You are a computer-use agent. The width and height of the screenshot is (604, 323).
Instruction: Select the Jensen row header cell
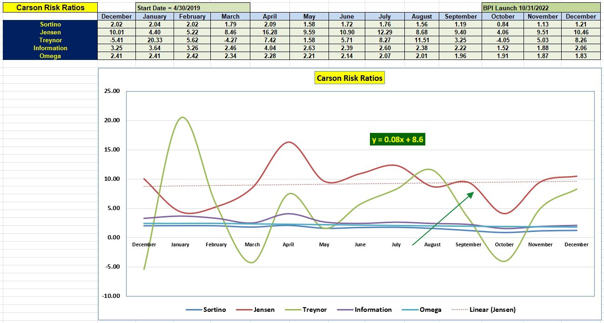[x=50, y=32]
